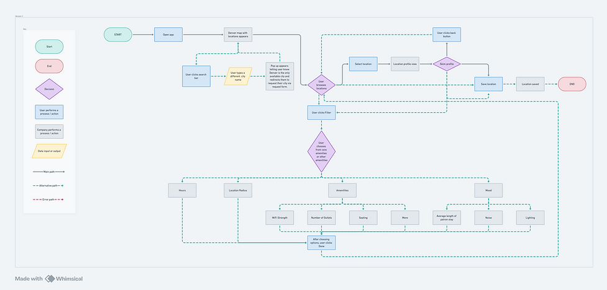Screen dimensions: 607x290
Task: Click the More amenities box
Action: pyautogui.click(x=405, y=217)
